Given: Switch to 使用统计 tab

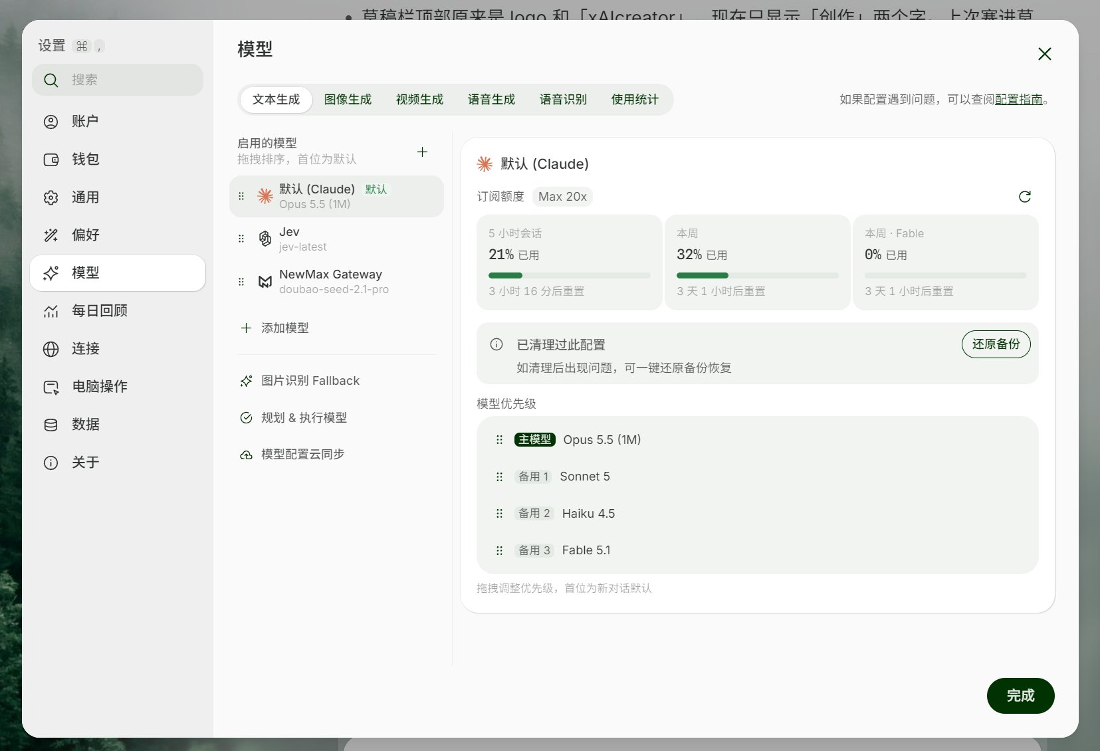Looking at the screenshot, I should (635, 100).
